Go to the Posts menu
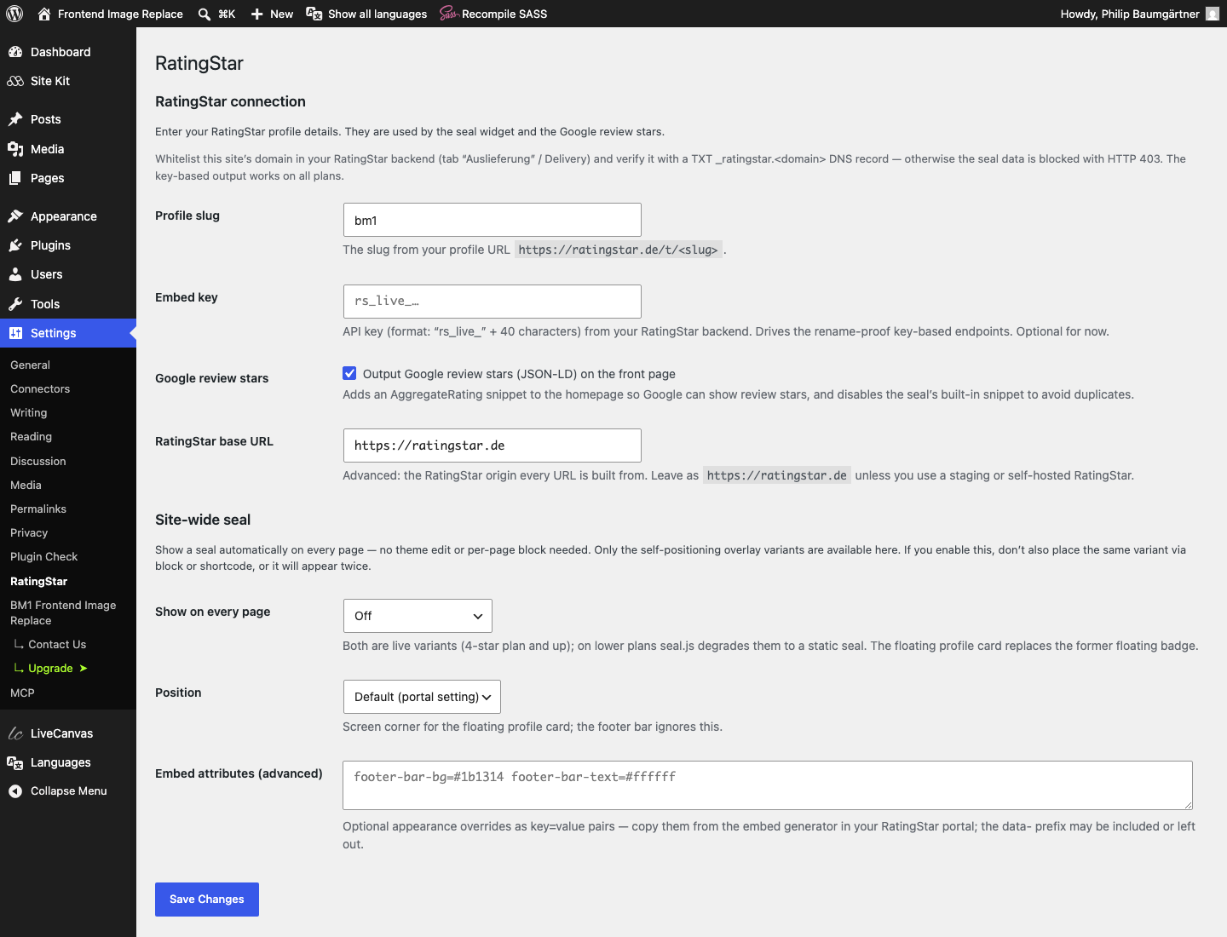Image resolution: width=1227 pixels, height=937 pixels. (x=68, y=119)
